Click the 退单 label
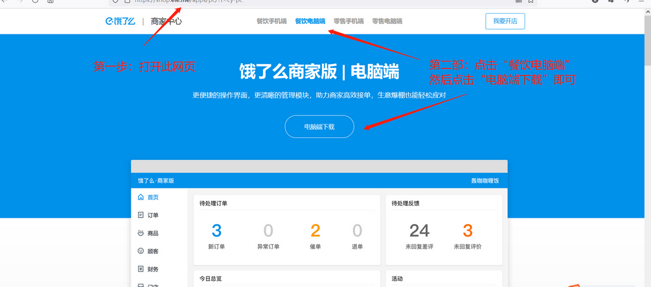651x287 pixels. pos(357,247)
